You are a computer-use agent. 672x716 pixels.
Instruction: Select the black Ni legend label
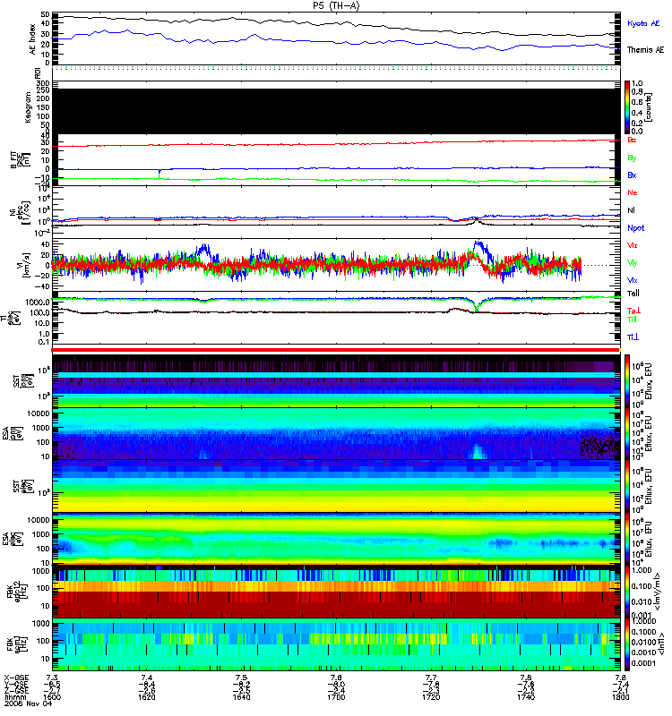pos(631,210)
